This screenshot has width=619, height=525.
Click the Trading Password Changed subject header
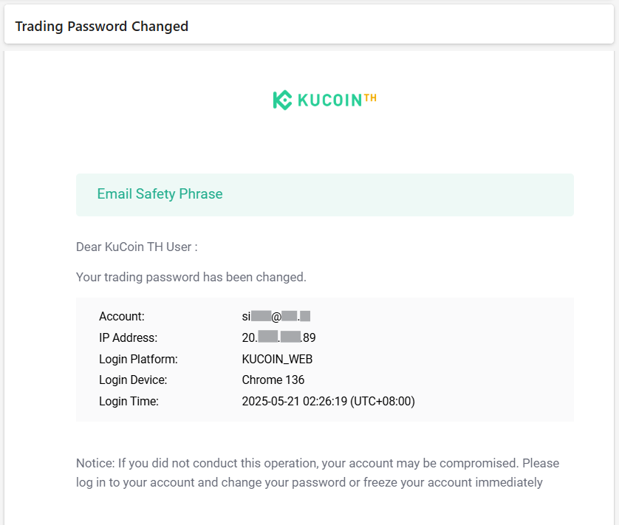pos(102,27)
